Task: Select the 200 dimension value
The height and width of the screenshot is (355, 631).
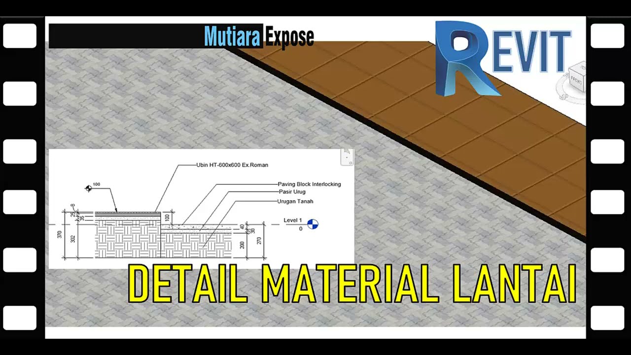Action: pyautogui.click(x=242, y=245)
